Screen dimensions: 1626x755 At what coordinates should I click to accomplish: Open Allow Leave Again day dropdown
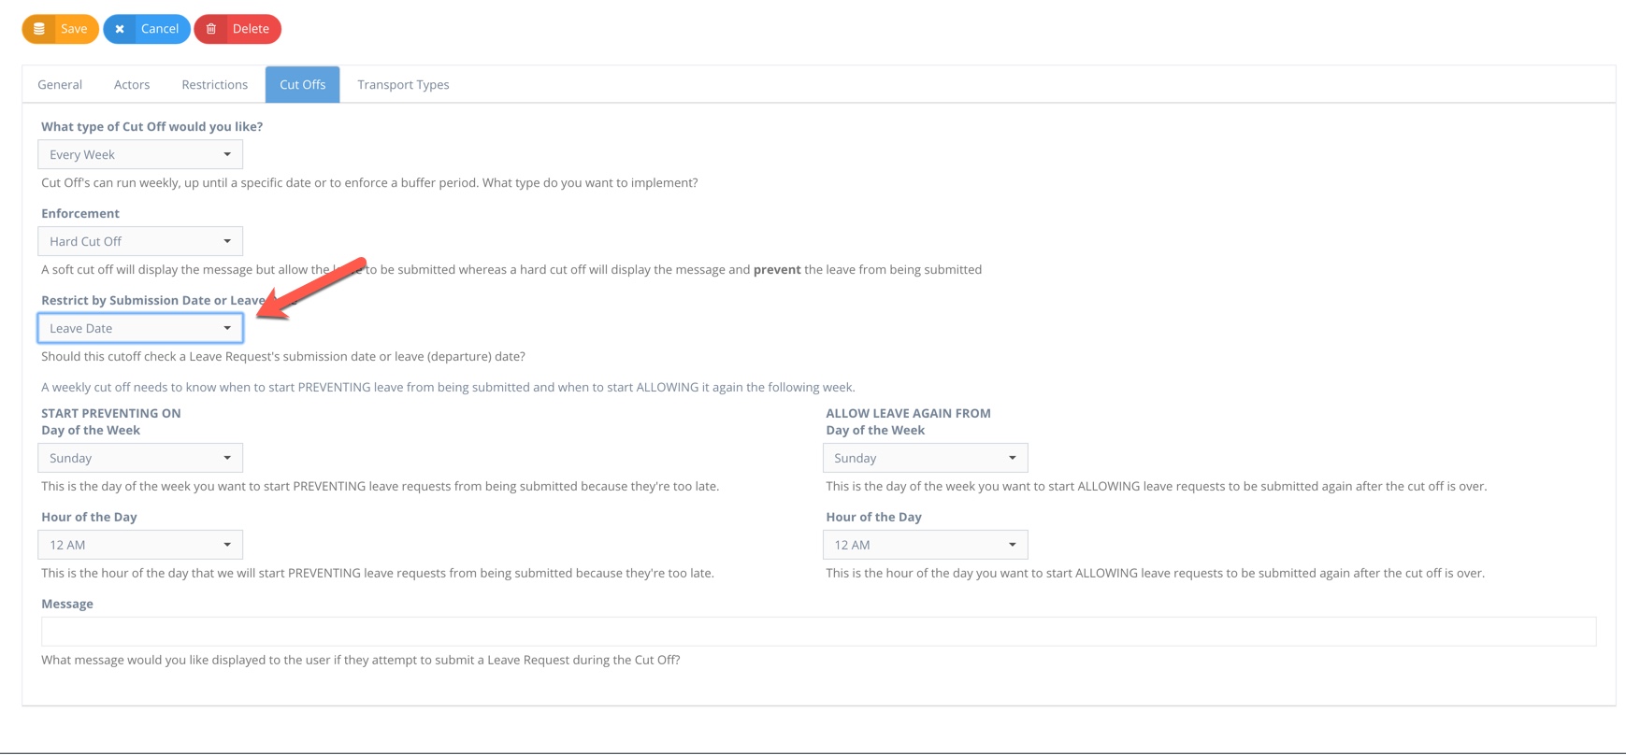pos(926,458)
